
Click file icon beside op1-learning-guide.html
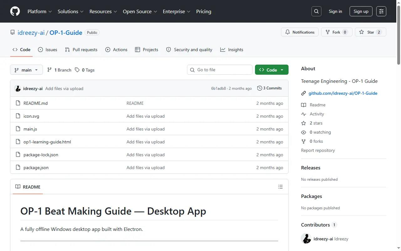coord(18,142)
